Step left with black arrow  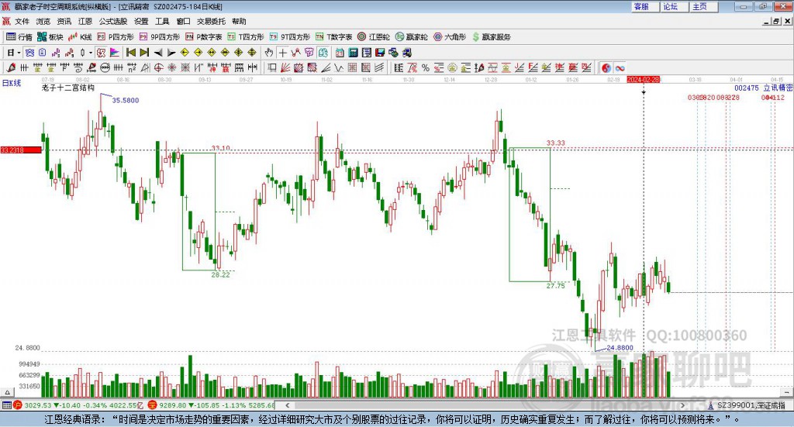click(x=158, y=53)
